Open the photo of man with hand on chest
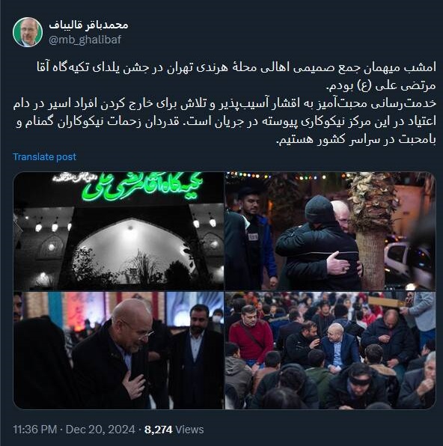The height and width of the screenshot is (446, 443). 118,350
